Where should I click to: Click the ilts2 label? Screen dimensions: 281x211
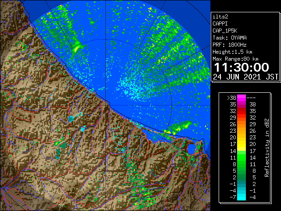(220, 17)
